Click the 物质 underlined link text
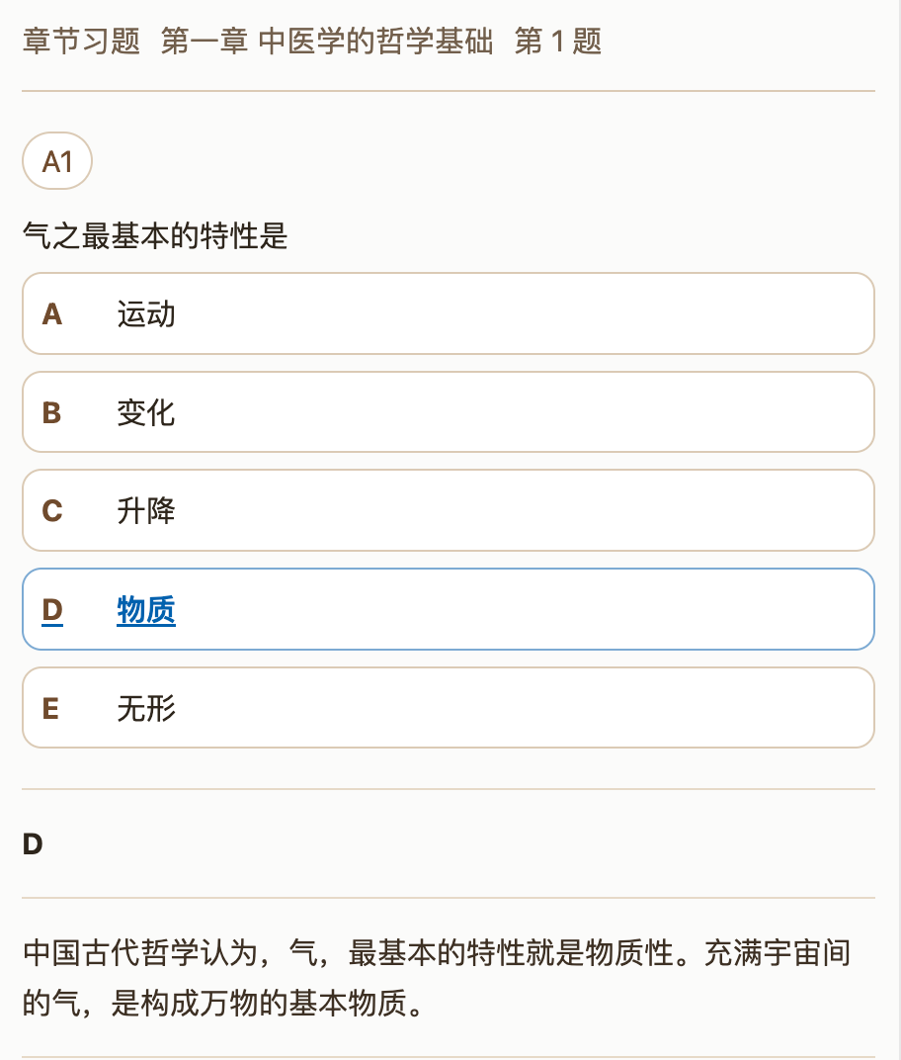 146,610
